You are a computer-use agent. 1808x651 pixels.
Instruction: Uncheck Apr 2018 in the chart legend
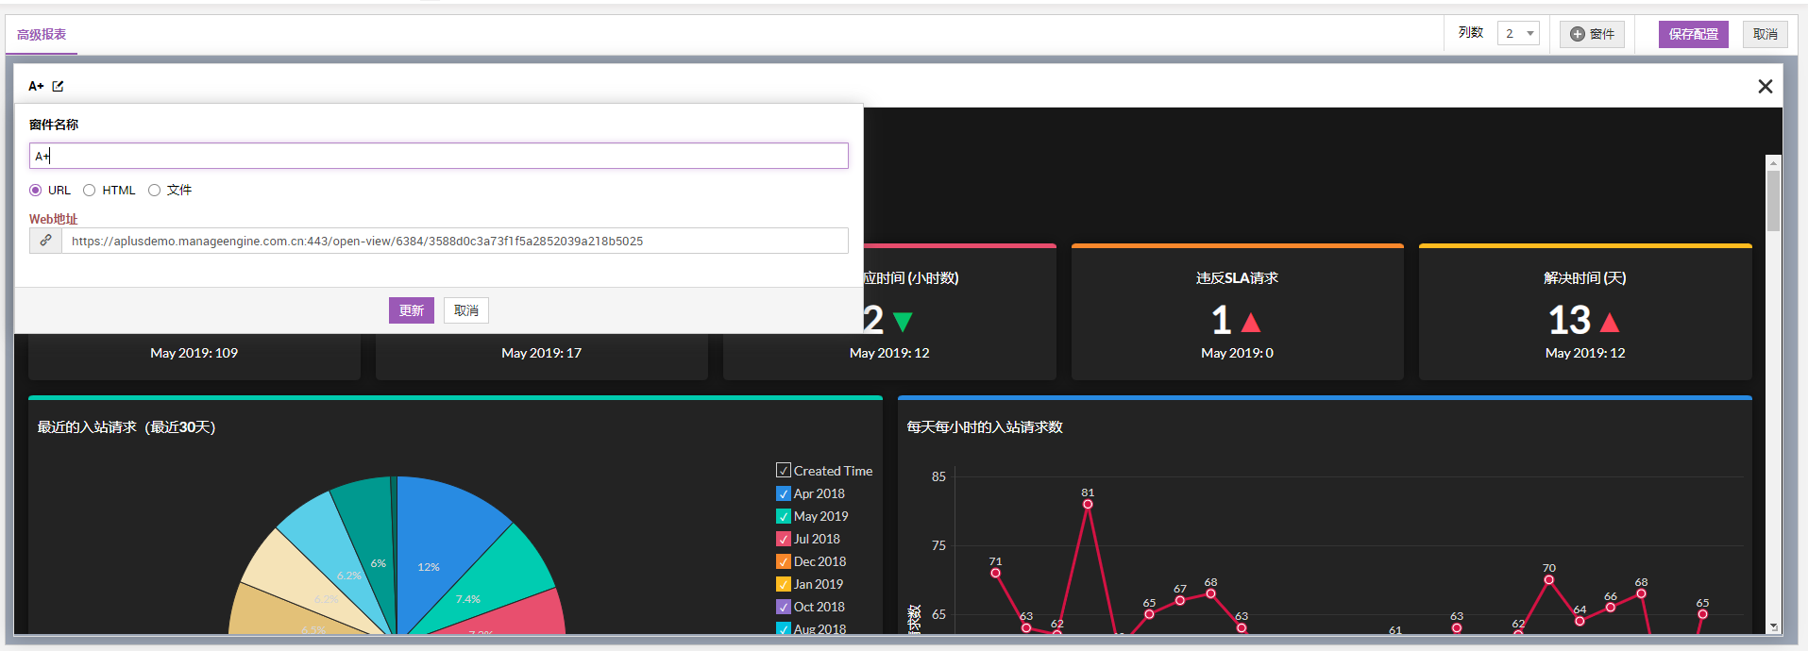(x=783, y=493)
